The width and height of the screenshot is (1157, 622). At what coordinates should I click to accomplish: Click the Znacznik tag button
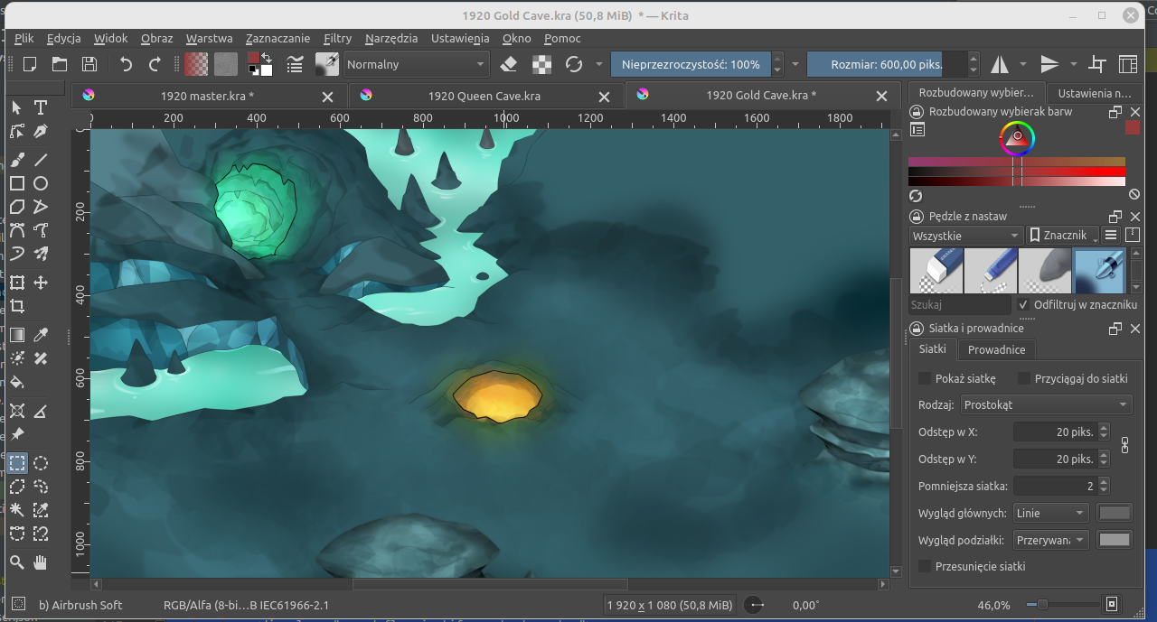coord(1063,236)
